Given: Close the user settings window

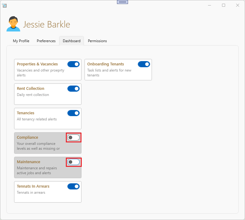Looking at the screenshot, I should click(238, 5).
